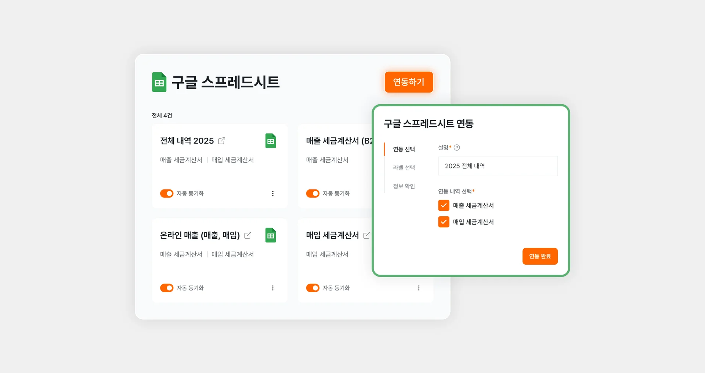Open the kebab menu on 온라인 매출 card
Image resolution: width=705 pixels, height=373 pixels.
pos(273,288)
